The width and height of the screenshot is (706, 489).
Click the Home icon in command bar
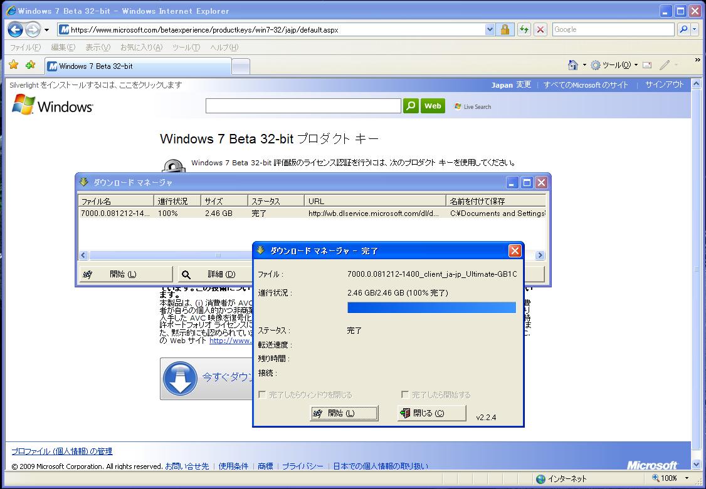pos(572,65)
